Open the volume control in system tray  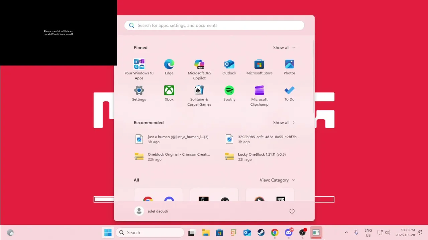pos(388,233)
